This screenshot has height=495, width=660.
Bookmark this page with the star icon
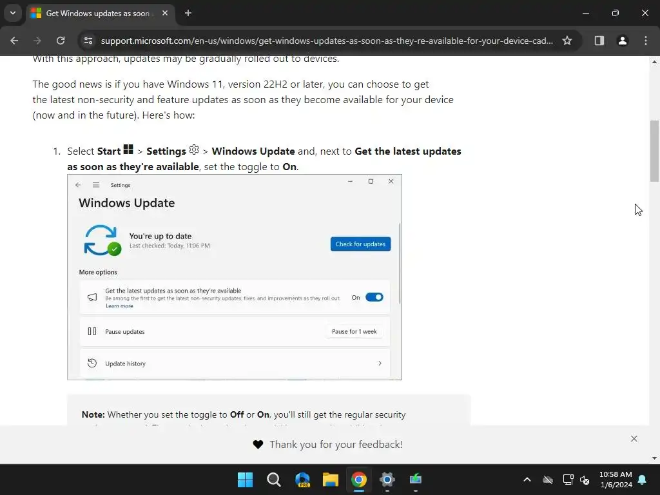(567, 41)
